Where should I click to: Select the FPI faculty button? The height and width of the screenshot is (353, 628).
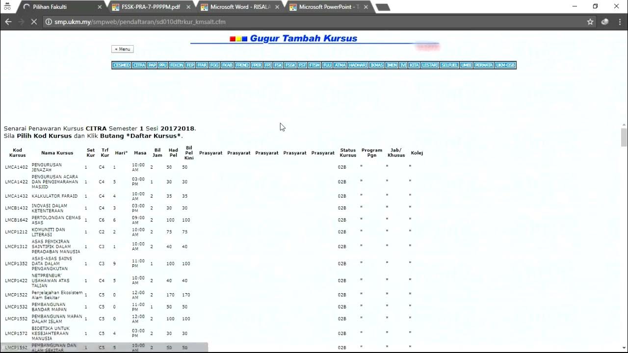268,65
